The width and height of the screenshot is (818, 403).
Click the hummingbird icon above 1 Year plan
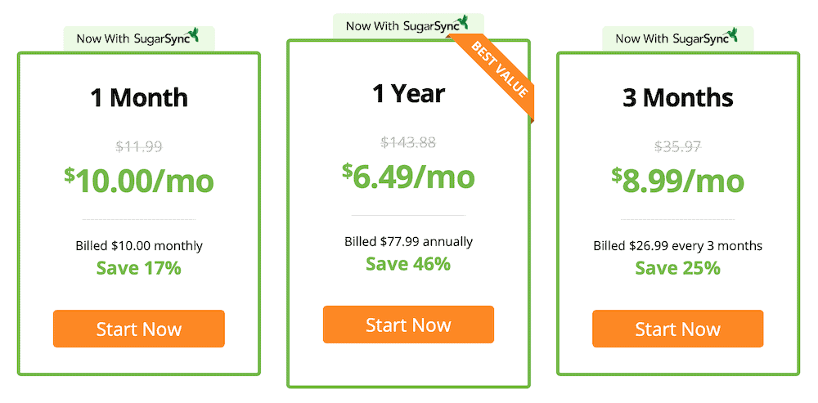pos(463,22)
